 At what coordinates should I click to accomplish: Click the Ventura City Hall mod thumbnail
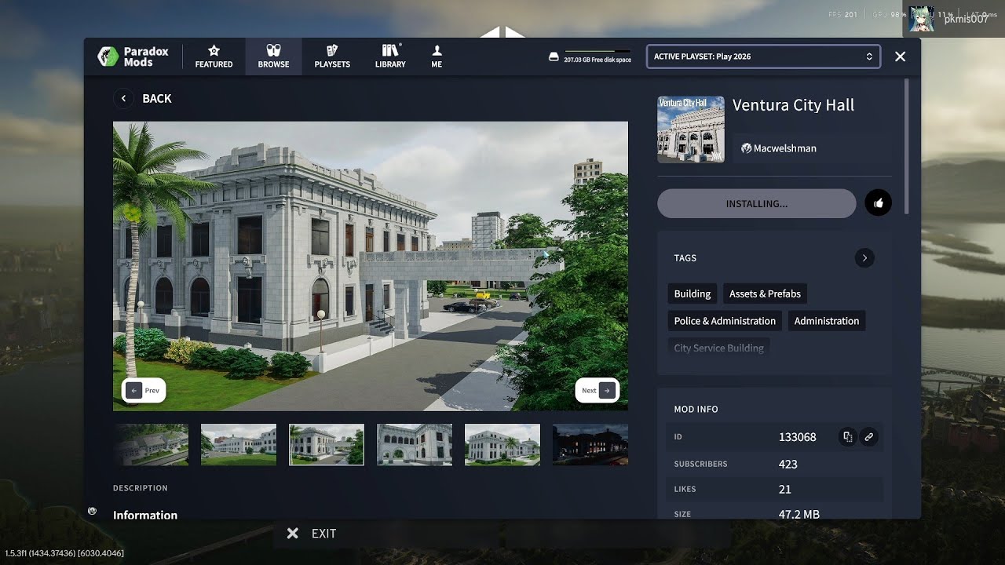coord(690,129)
